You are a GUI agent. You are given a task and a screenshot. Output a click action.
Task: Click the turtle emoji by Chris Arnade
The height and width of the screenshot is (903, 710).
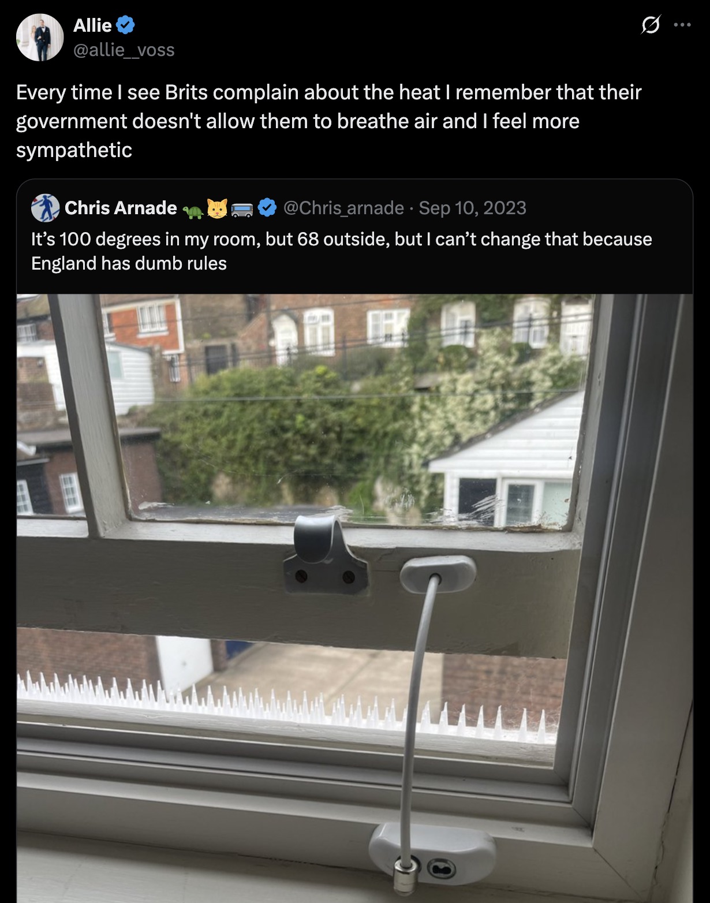coord(193,211)
